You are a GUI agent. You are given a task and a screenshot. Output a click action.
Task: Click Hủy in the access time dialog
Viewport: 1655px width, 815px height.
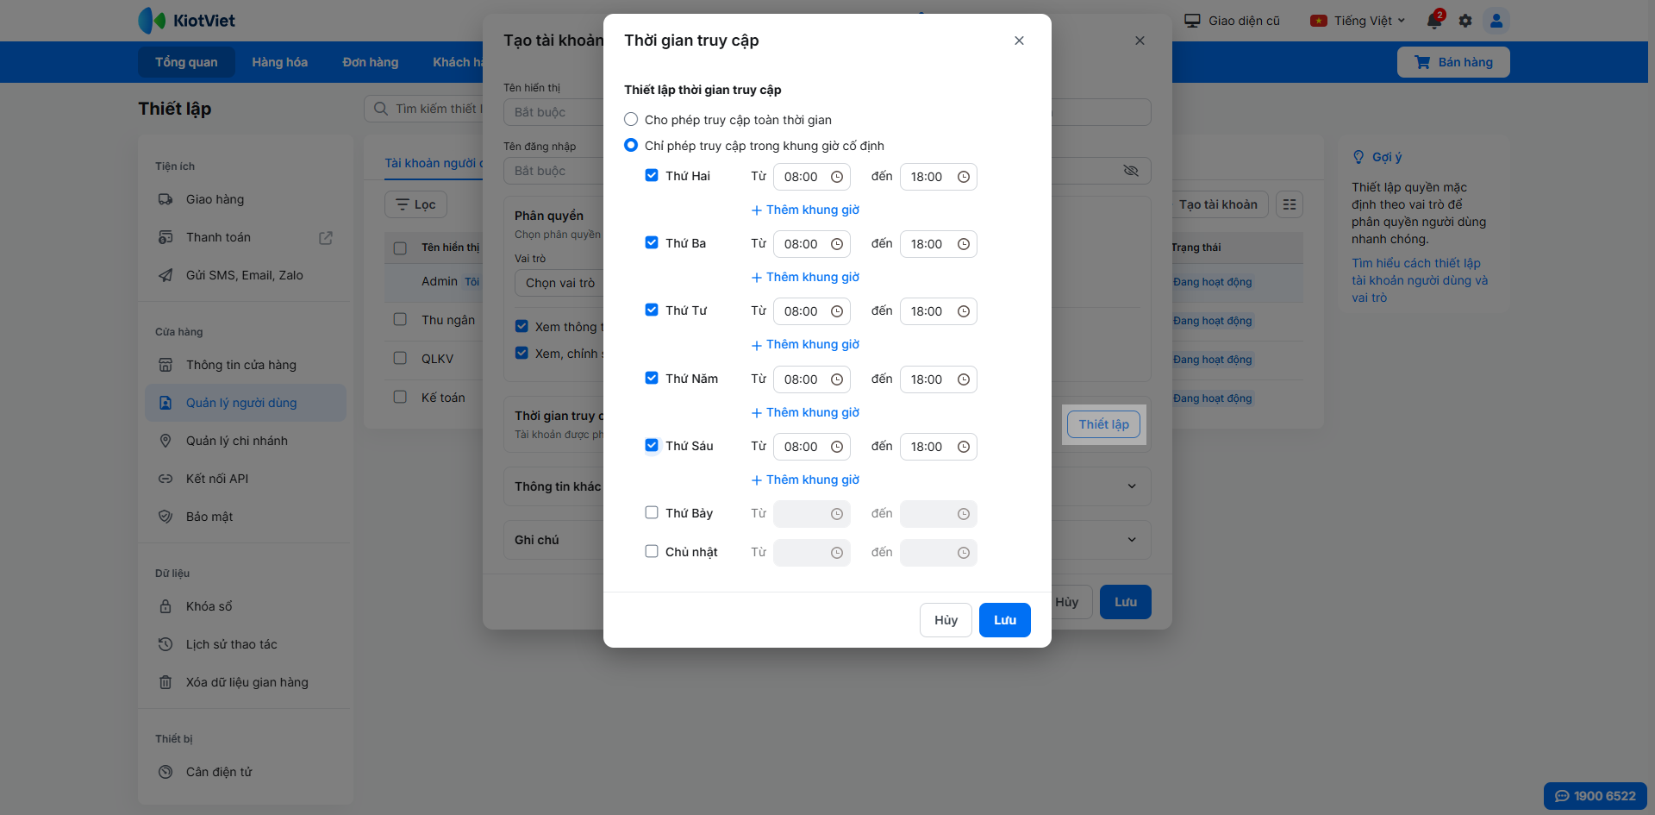pos(946,620)
